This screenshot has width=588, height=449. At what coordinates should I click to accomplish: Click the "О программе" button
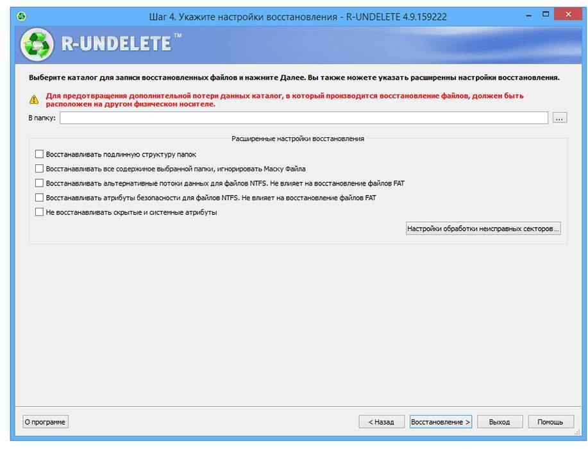click(x=46, y=421)
